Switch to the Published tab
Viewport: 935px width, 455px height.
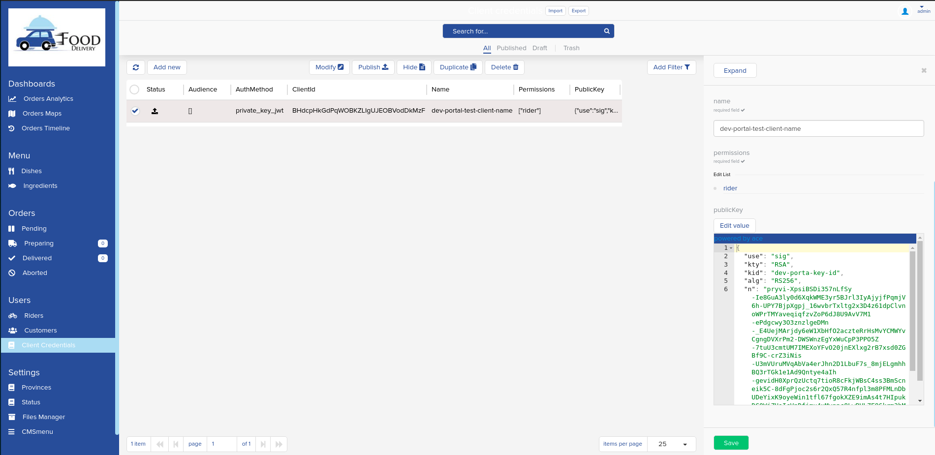[x=511, y=48]
